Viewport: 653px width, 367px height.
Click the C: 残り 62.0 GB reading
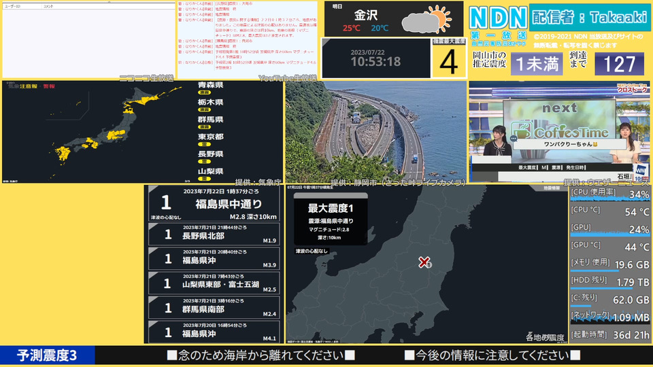pos(610,300)
